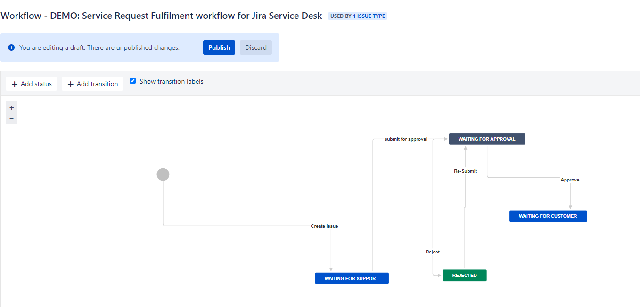Discard the draft changes
Screen dimensions: 640x307
255,47
